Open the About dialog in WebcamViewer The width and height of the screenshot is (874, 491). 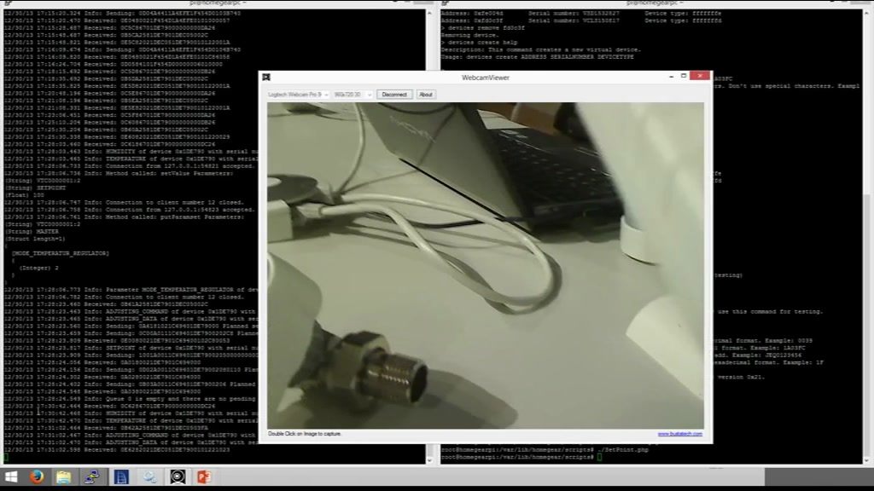point(426,95)
